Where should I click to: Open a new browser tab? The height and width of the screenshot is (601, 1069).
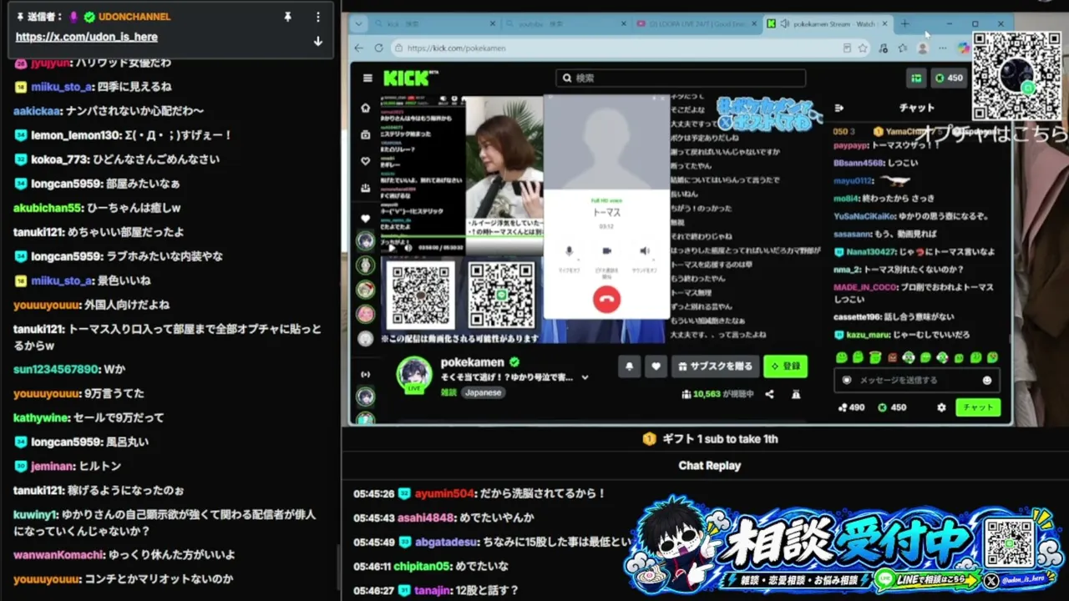(x=904, y=24)
